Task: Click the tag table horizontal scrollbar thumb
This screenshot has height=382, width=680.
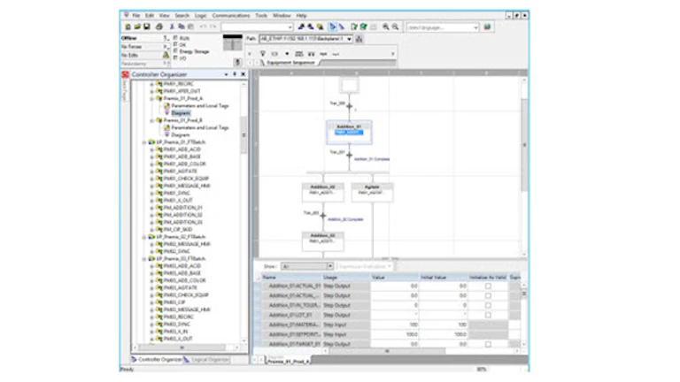Action: coord(387,351)
